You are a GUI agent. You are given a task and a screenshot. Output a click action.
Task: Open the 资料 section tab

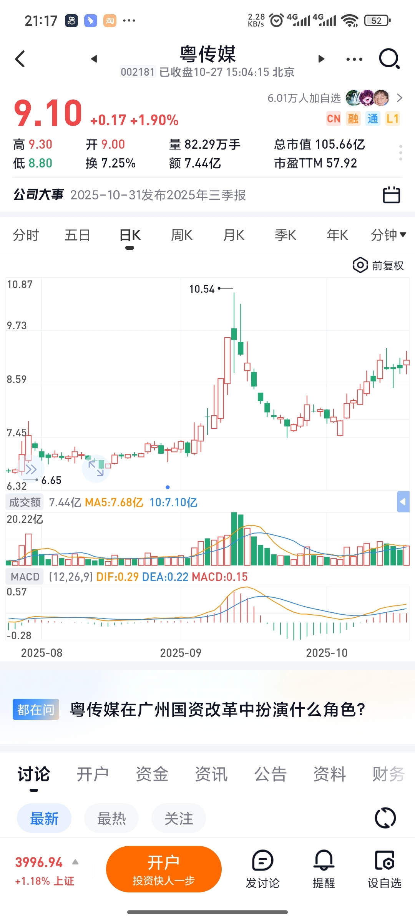click(x=329, y=774)
